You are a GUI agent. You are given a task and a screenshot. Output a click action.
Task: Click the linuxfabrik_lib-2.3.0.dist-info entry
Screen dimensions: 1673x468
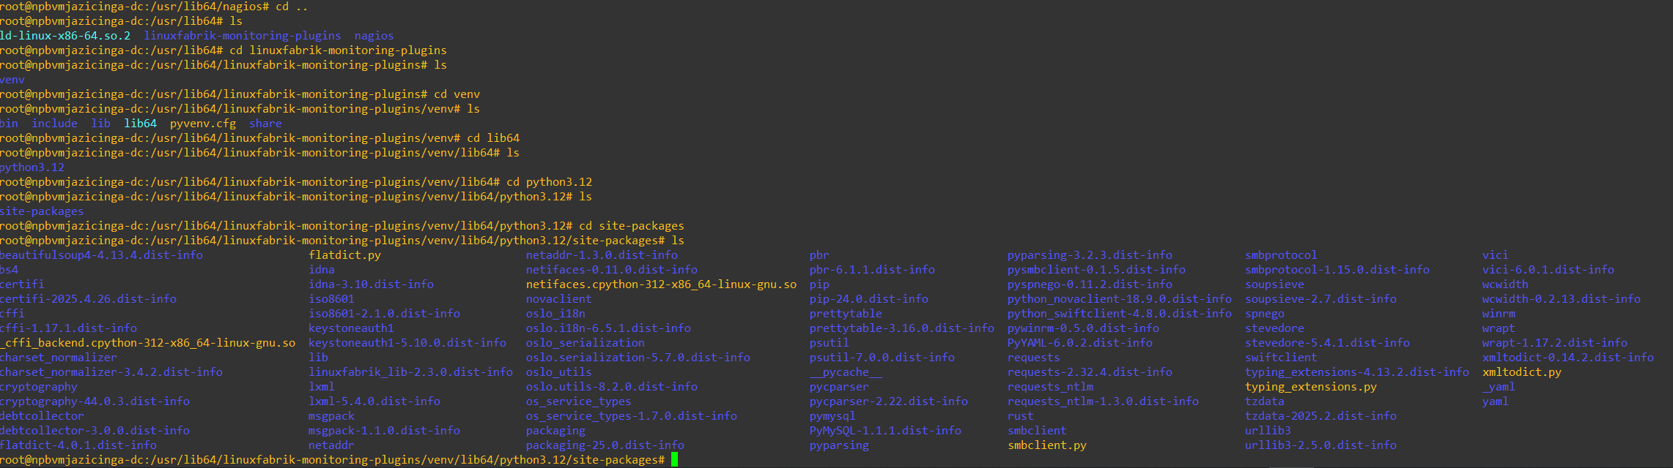(410, 372)
